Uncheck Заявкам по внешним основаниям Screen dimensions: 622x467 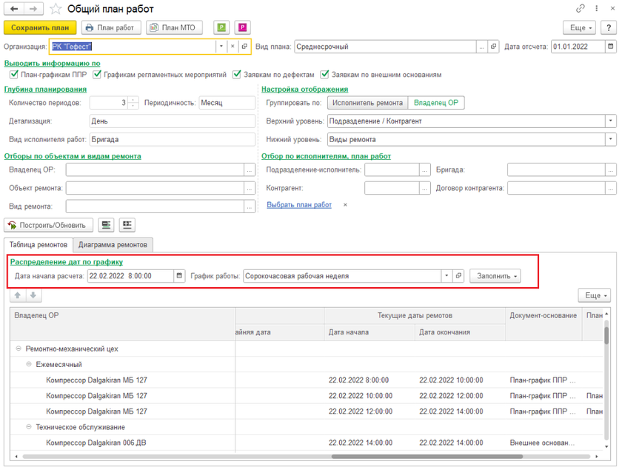pos(324,75)
